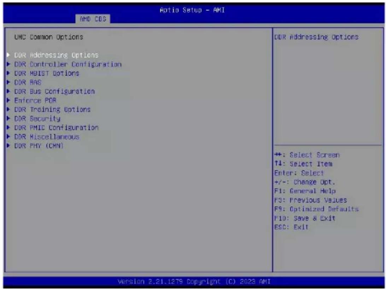Viewport: 386px width, 290px height.
Task: Click the F1: General Help hint
Action: pos(305,191)
